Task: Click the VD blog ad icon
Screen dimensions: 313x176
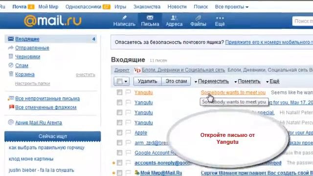Action: [x=137, y=70]
